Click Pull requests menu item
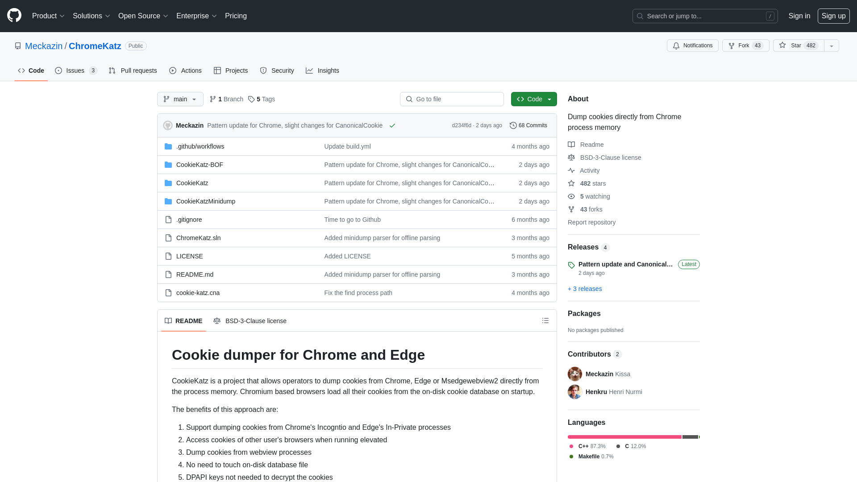This screenshot has height=482, width=857. [x=133, y=71]
